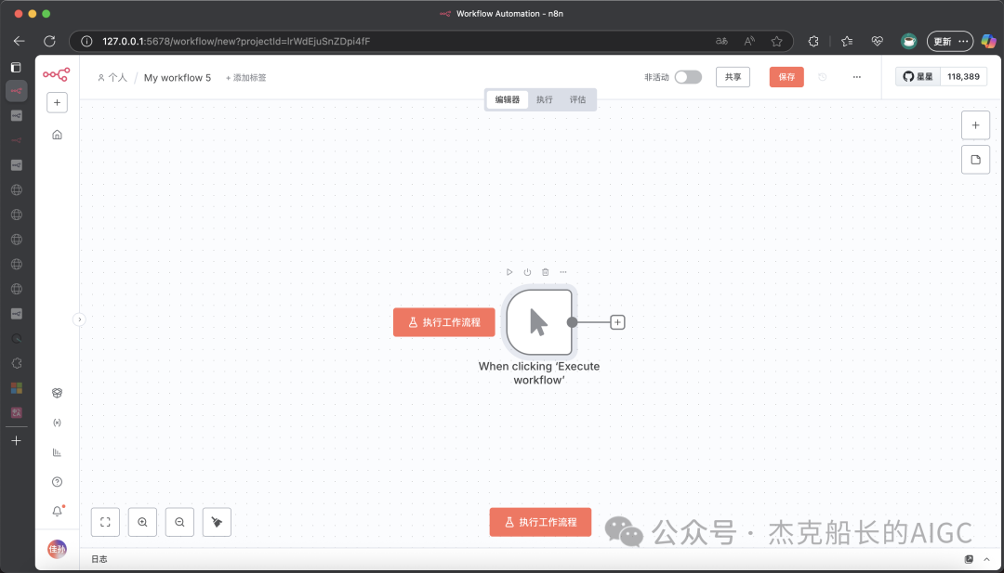Open the home overview icon

(57, 135)
